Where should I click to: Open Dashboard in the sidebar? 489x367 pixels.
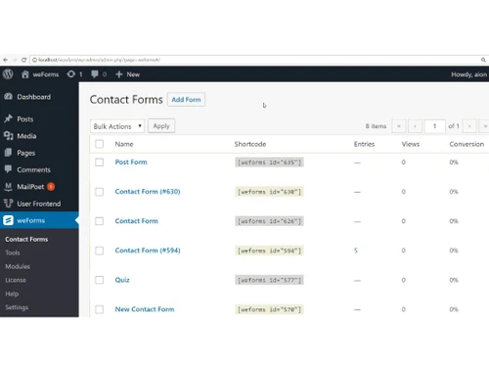[34, 97]
